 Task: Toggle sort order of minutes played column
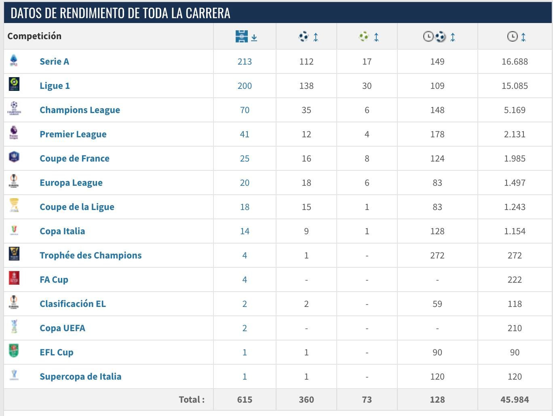(524, 36)
